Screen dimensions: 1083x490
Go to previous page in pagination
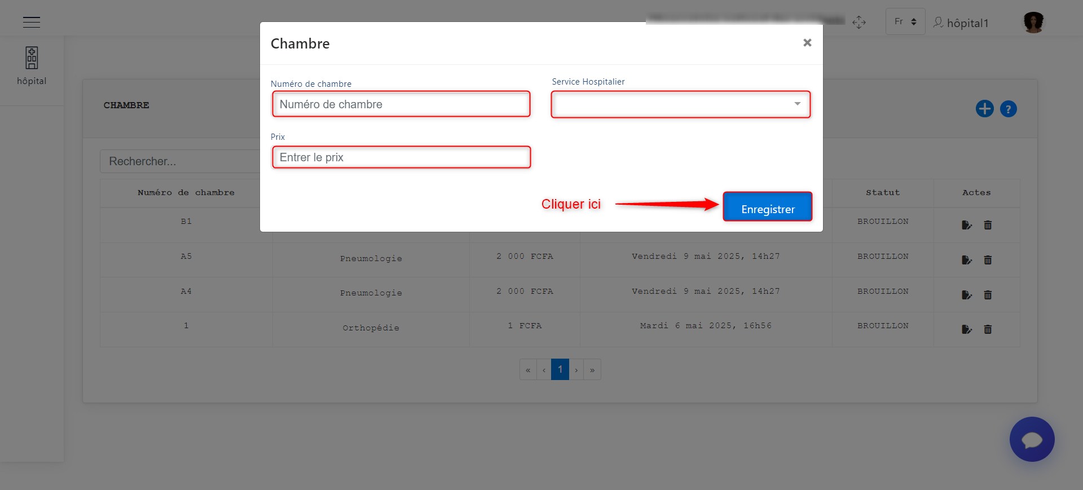pos(544,370)
